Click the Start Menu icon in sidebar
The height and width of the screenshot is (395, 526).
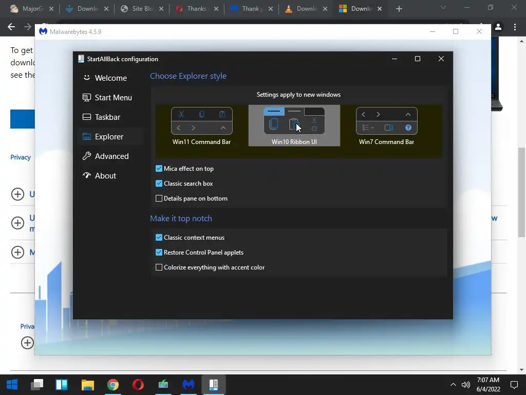coord(86,97)
